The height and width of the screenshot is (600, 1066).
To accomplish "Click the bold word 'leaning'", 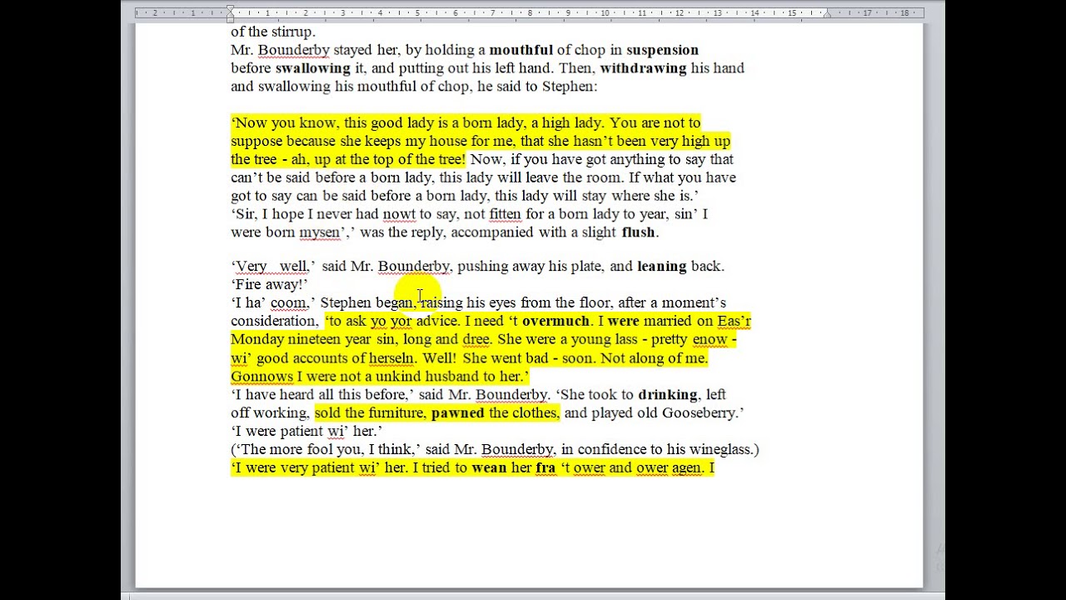I will 661,267.
